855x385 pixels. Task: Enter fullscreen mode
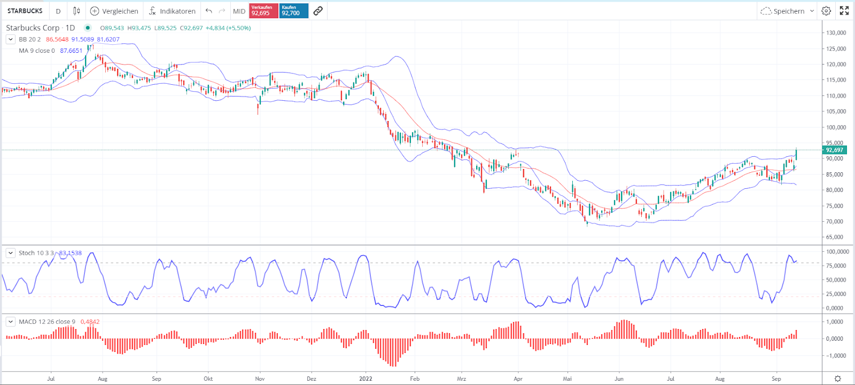pyautogui.click(x=844, y=11)
